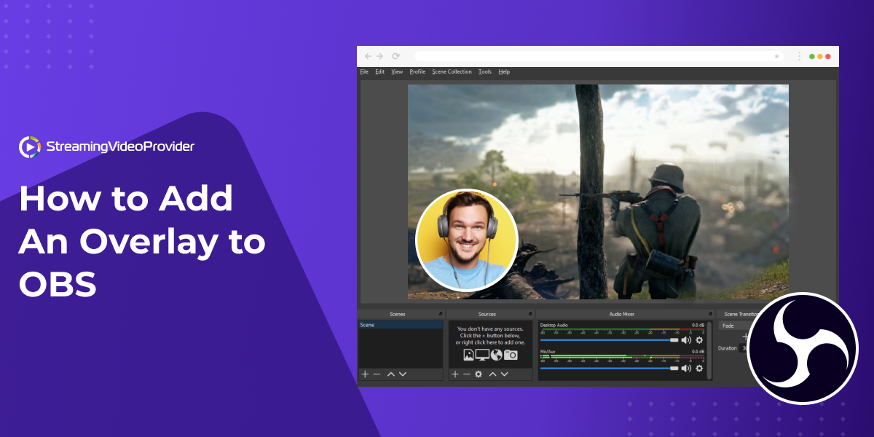Click the StreamingVideoProvider logo
The width and height of the screenshot is (874, 437).
(x=106, y=147)
